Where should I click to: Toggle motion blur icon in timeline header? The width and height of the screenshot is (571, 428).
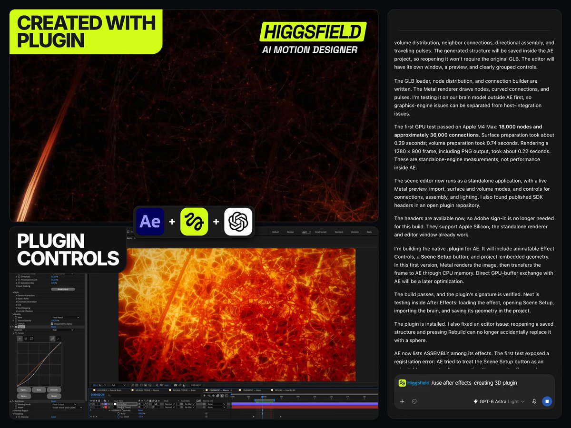click(222, 396)
